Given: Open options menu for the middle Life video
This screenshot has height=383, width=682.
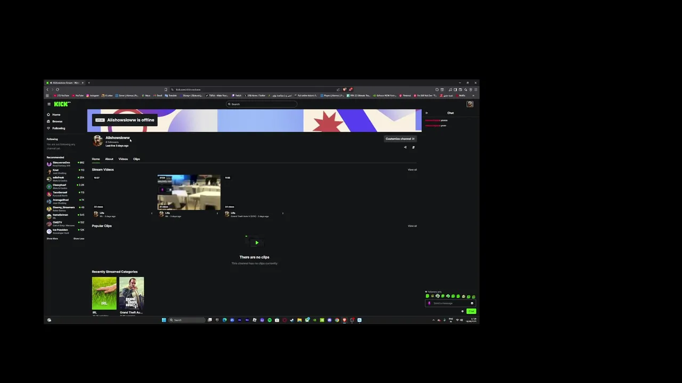Looking at the screenshot, I should click(x=217, y=213).
